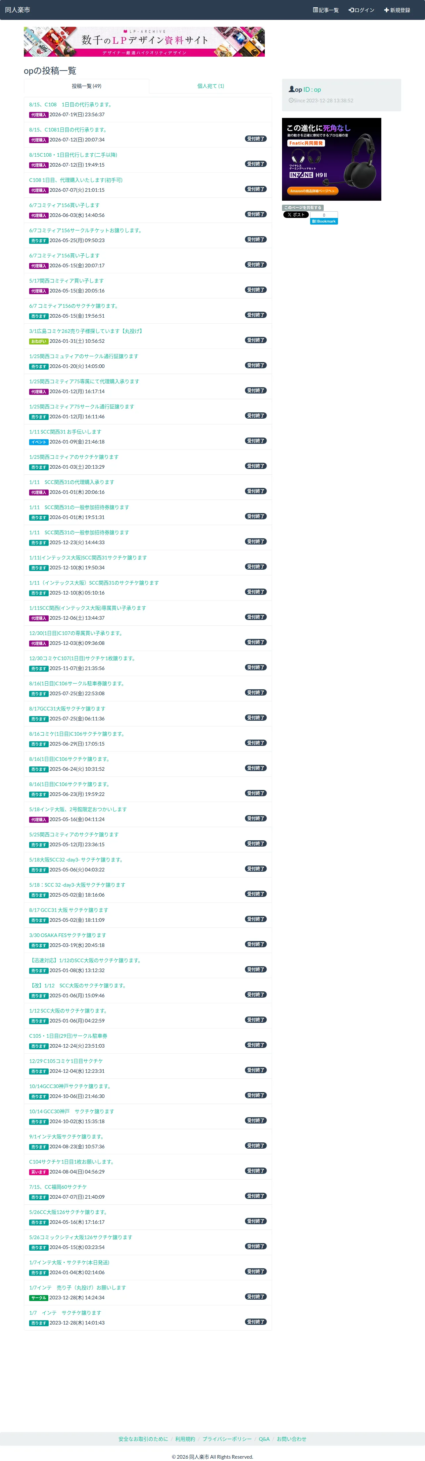Switch to the 個人宛て (1) tab
The image size is (425, 1461).
pos(211,86)
